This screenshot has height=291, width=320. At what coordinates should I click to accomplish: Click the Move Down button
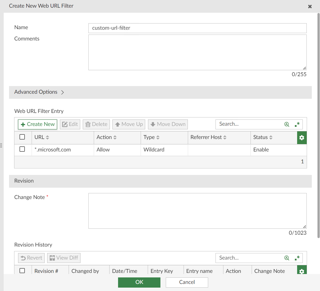pyautogui.click(x=168, y=124)
